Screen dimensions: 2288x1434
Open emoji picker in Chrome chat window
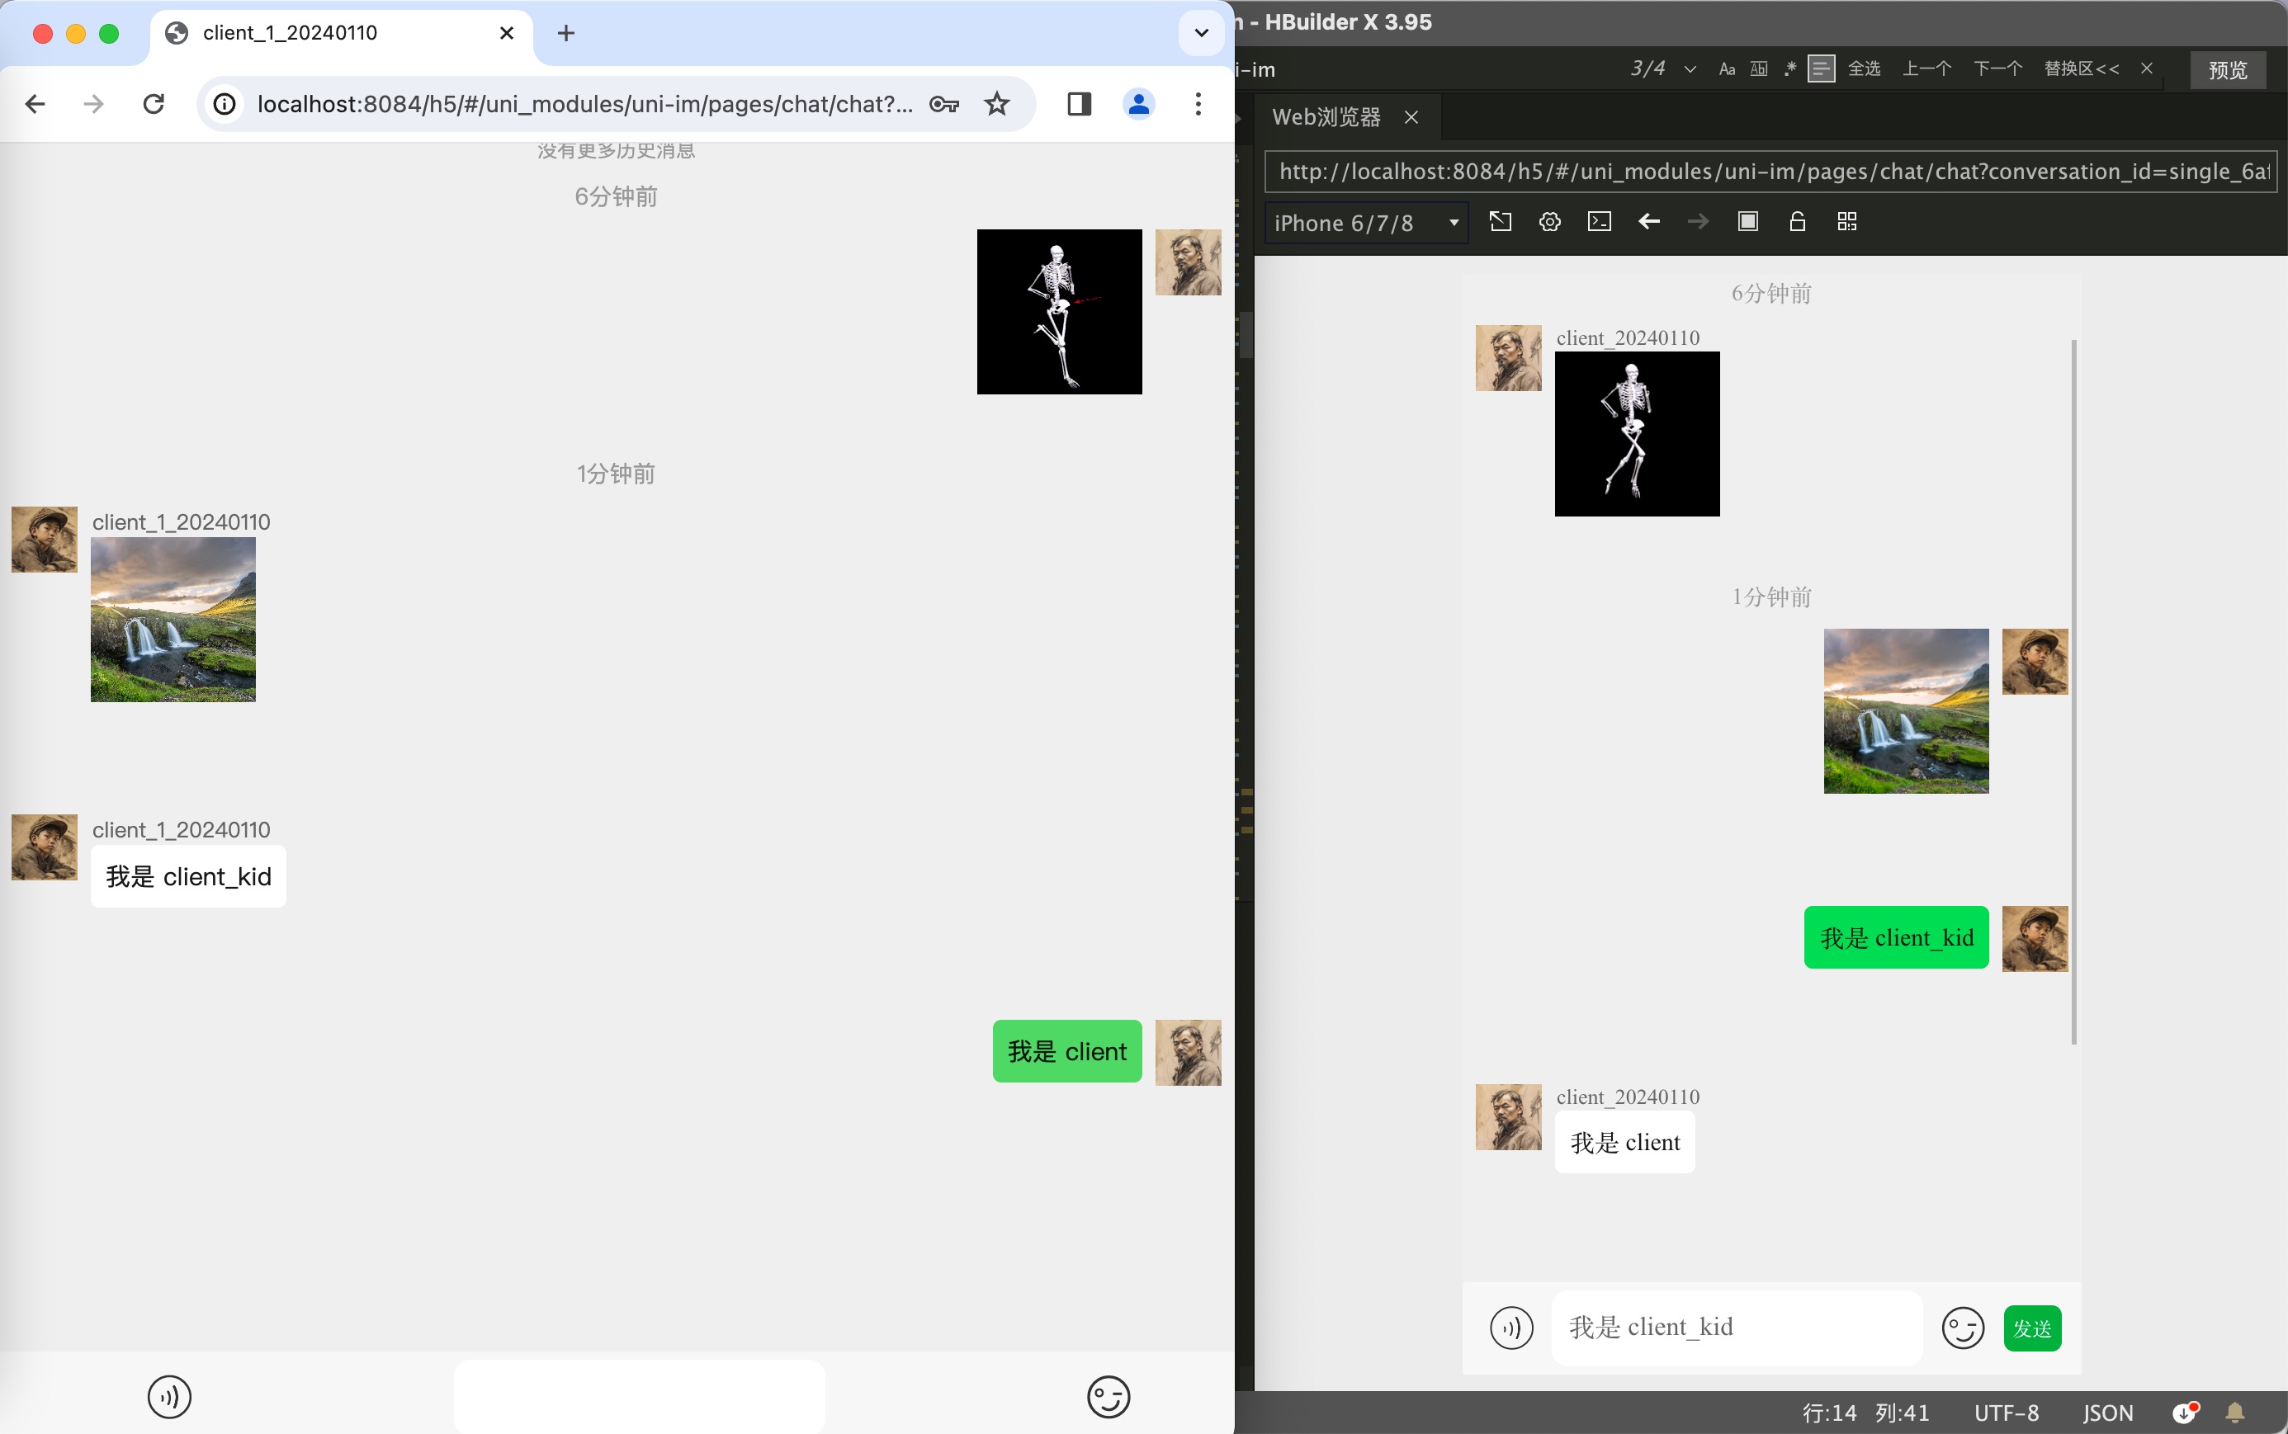(1108, 1396)
